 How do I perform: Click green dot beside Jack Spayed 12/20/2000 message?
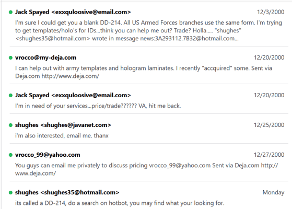tap(10, 96)
